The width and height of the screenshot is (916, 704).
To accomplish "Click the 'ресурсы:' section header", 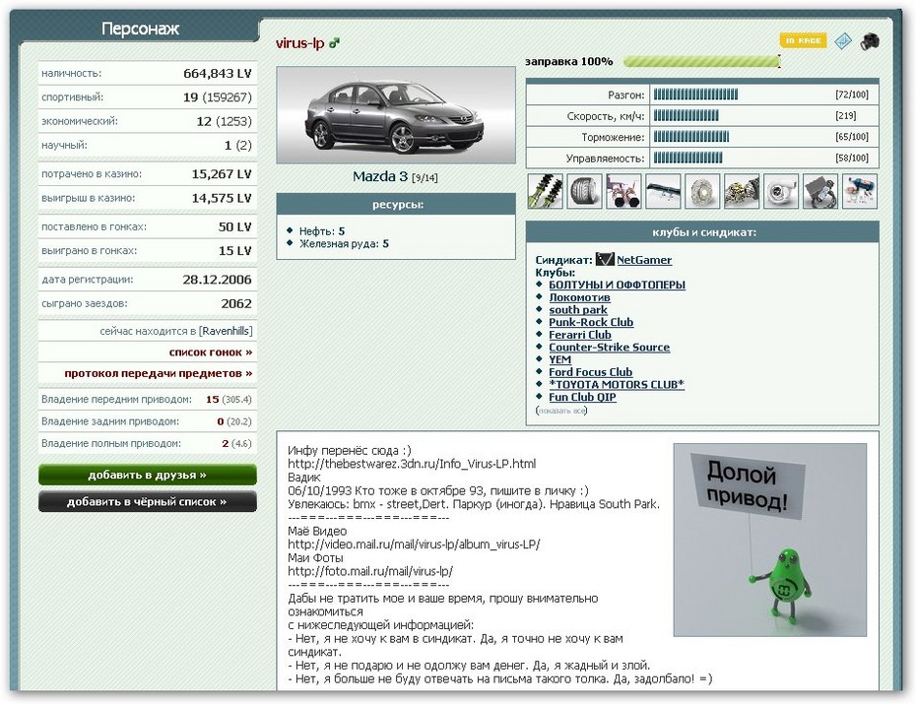I will point(396,205).
